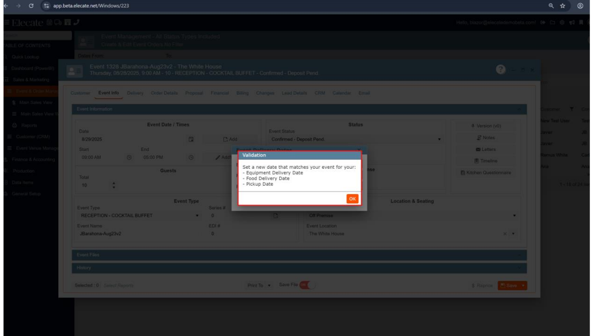Click Add button beside the Date field
This screenshot has height=336, width=591.
(230, 139)
